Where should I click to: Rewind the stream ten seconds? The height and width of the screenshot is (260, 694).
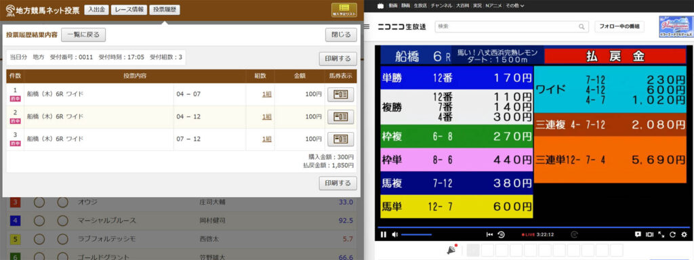pos(502,234)
